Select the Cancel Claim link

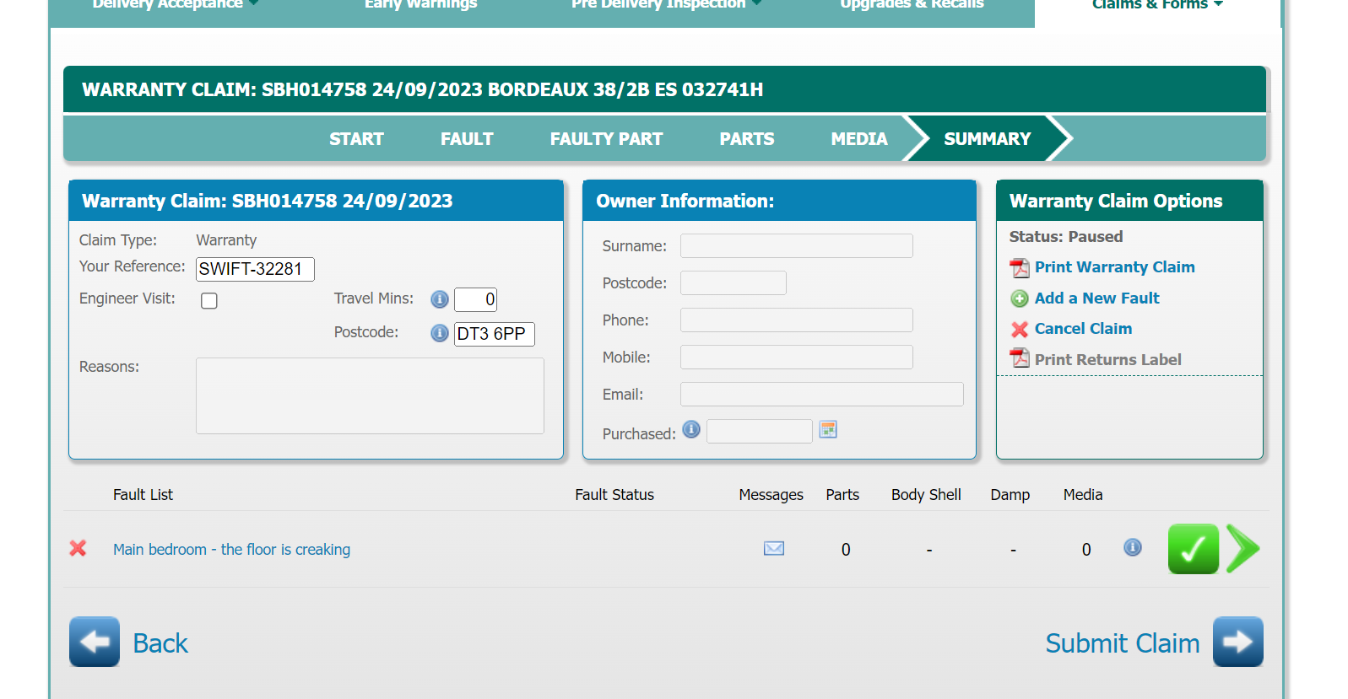point(1082,329)
